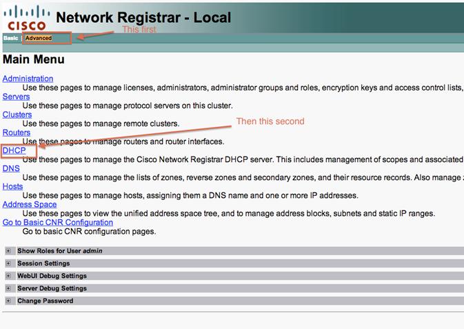Open the DNS link
The height and width of the screenshot is (329, 464).
11,168
